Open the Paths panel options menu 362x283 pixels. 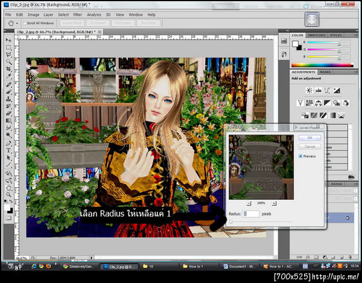pyautogui.click(x=355, y=184)
